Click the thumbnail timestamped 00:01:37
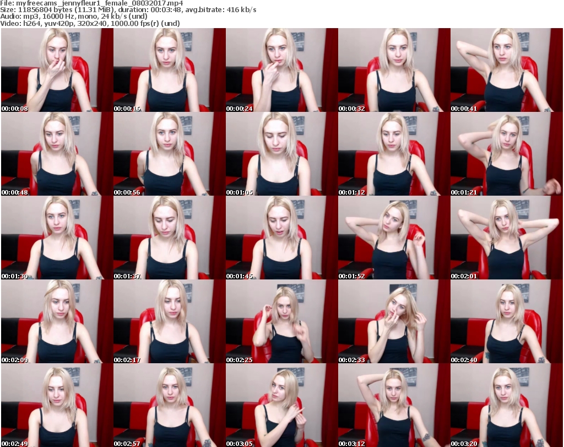564x447 pixels. click(x=170, y=238)
